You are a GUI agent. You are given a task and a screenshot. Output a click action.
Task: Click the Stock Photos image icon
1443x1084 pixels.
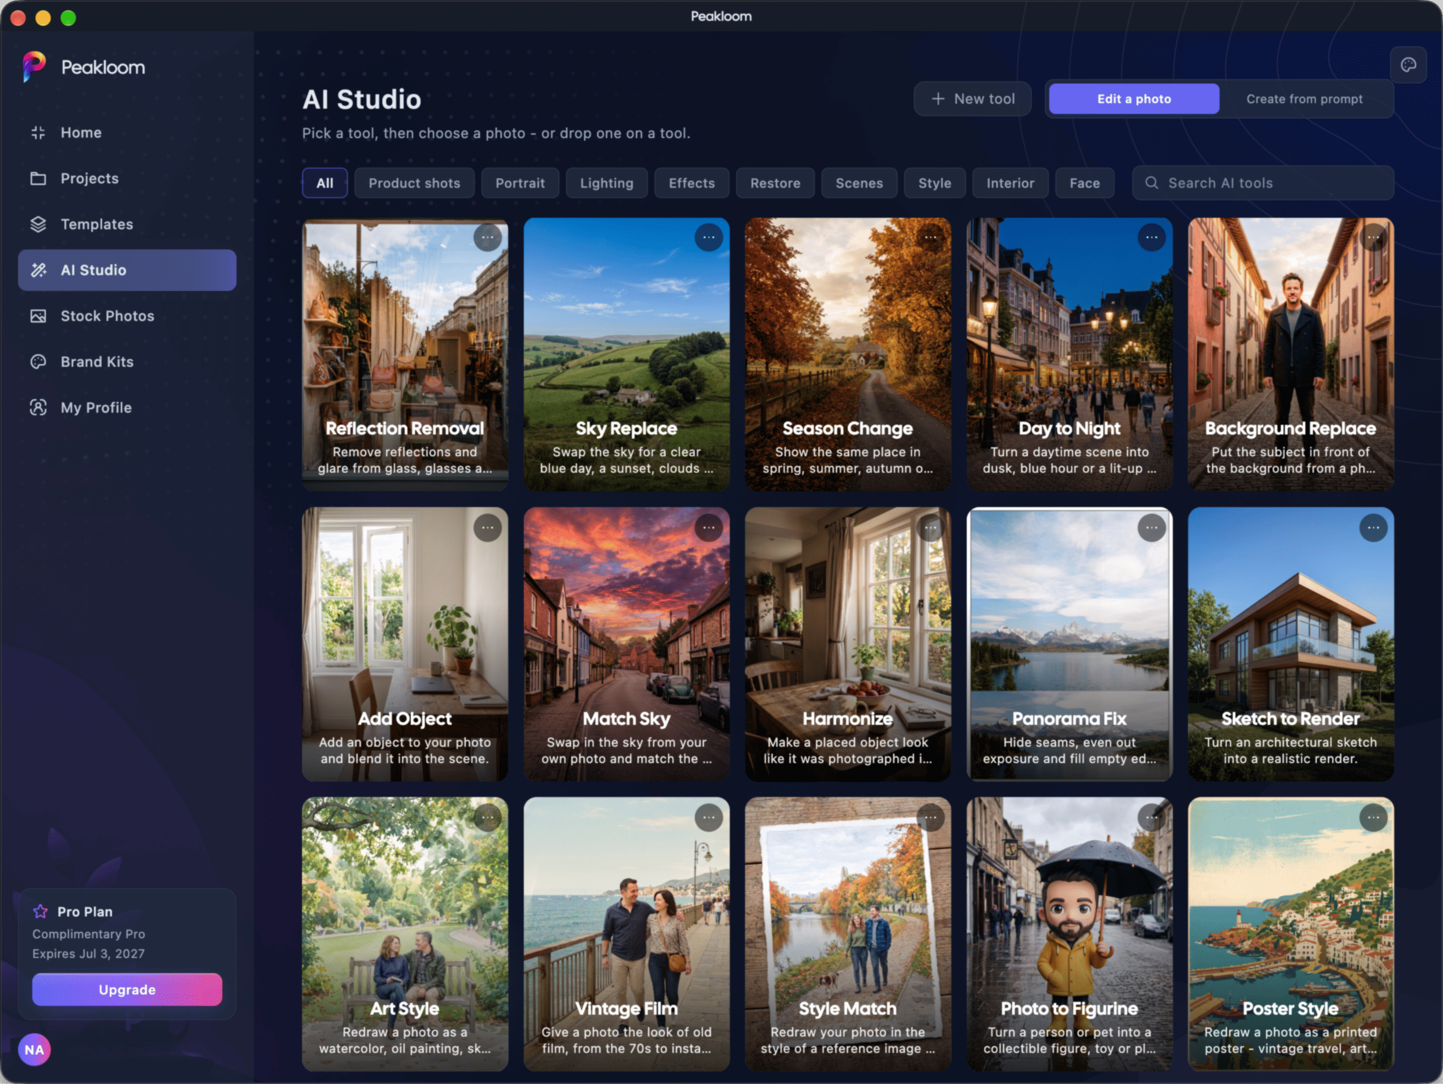tap(38, 316)
